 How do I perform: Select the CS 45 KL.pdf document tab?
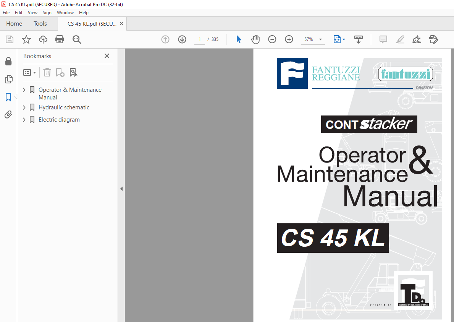point(92,24)
